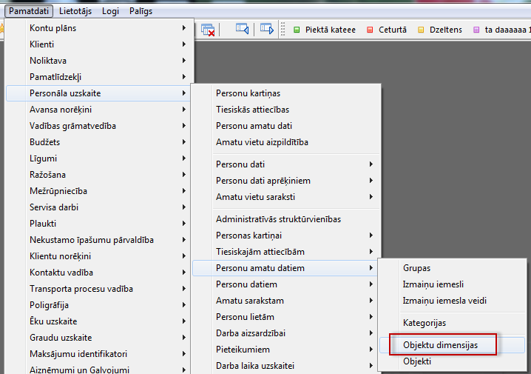Select Personas kartiņai submenu item
This screenshot has height=374, width=531.
[x=285, y=236]
